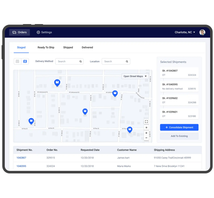The image size is (214, 198).
Task: Click the Delivery Method search magnifier icon
Action: [x=80, y=61]
